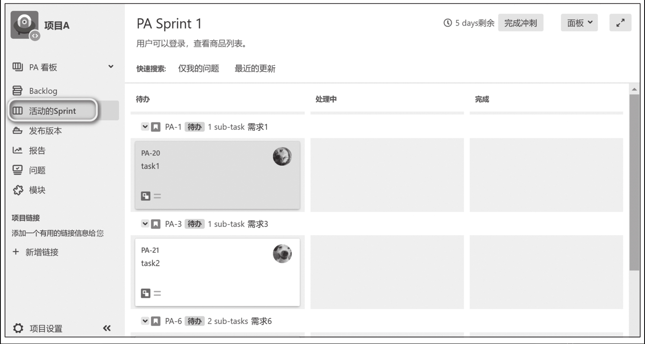
Task: Click the project A avatar icon
Action: point(24,26)
